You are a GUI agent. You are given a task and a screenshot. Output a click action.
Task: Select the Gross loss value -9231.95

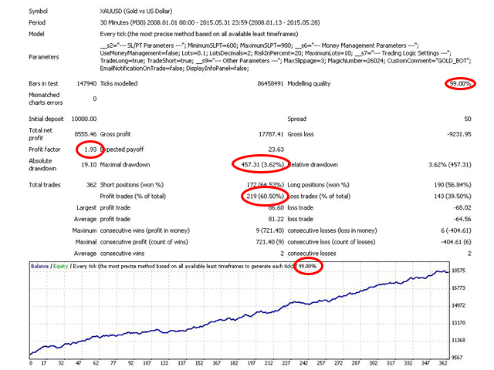[x=459, y=134]
